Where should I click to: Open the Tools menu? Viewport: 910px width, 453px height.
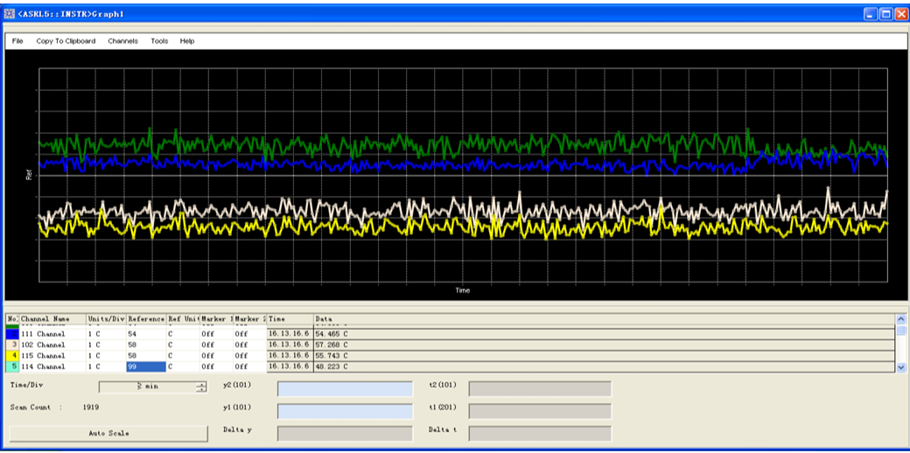(x=159, y=41)
